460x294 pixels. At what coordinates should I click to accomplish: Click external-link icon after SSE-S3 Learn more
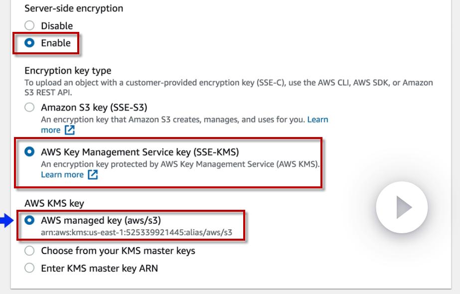click(69, 130)
